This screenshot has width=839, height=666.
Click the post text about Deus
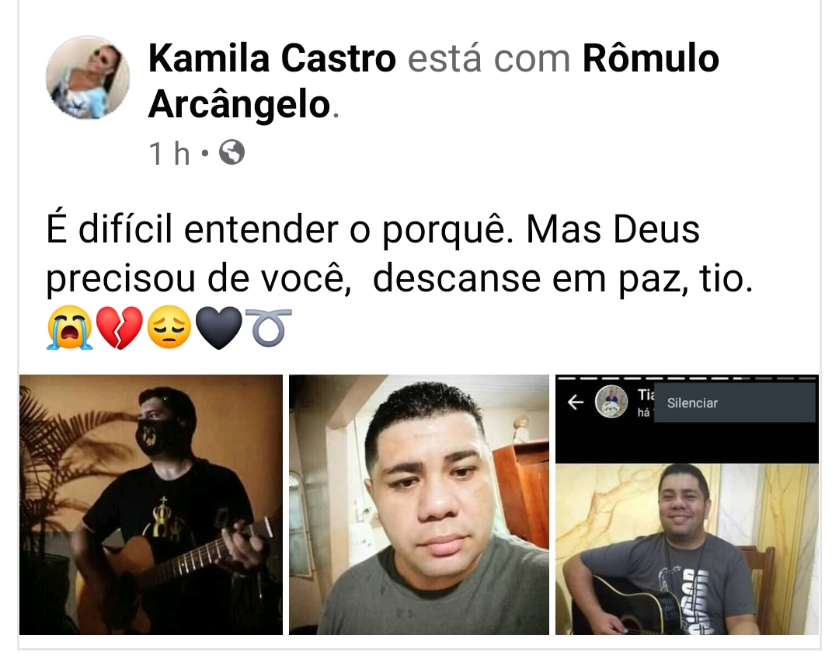point(400,254)
